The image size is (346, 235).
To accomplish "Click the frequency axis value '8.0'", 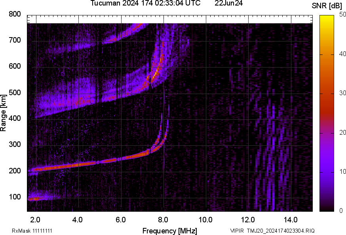I will coord(163,220).
